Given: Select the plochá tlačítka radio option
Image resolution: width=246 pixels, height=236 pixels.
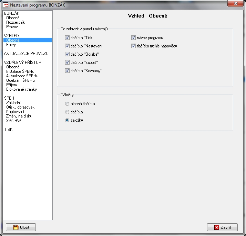Looking at the screenshot, I should click(67, 104).
